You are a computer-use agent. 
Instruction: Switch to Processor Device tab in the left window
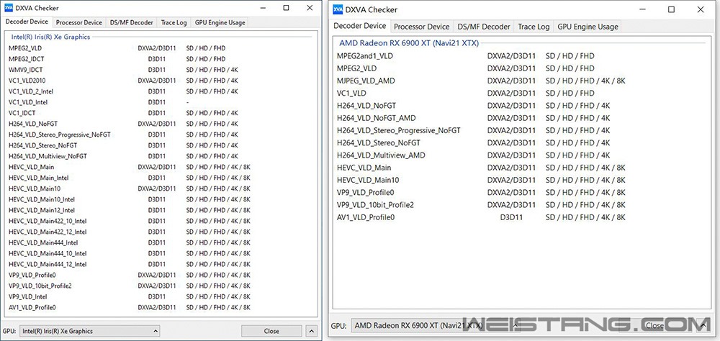coord(80,22)
